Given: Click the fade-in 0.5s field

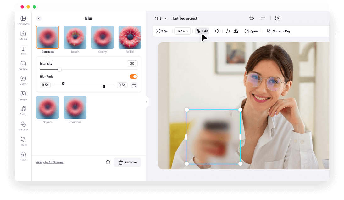Looking at the screenshot, I should [45, 85].
